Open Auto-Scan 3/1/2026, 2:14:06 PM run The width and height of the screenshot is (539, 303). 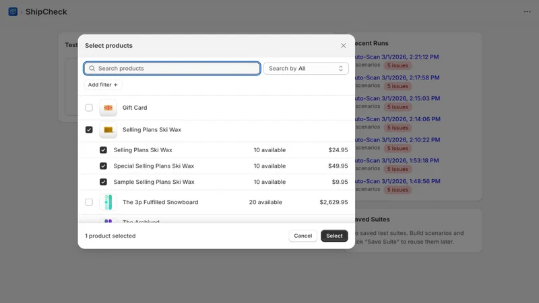tap(398, 119)
